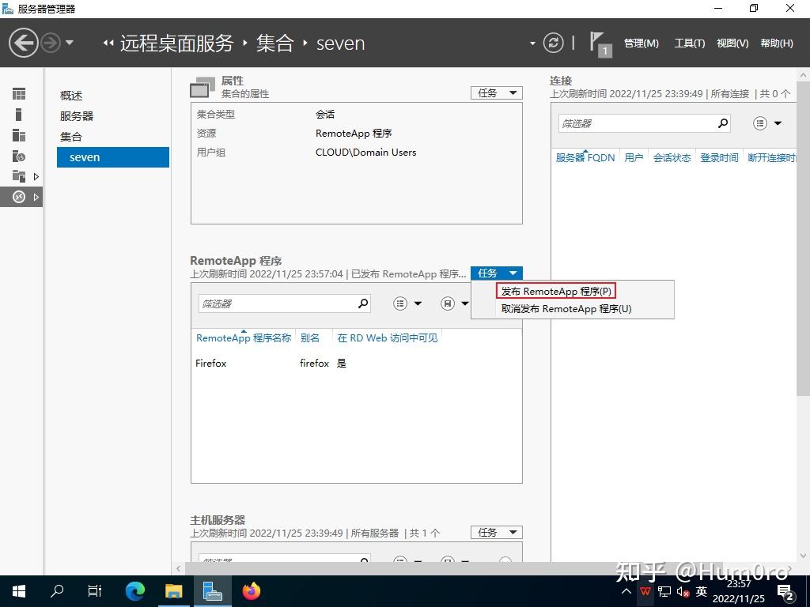Open the 工具(T) menu

pos(689,43)
